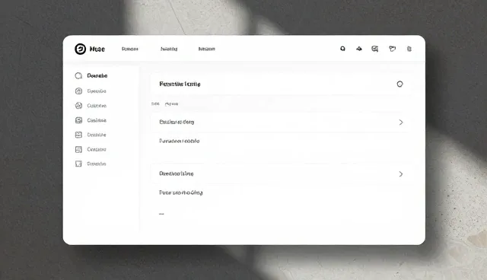Viewport: 487px width, 280px height.
Task: Click the search magnifier icon in the header
Action: (342, 49)
